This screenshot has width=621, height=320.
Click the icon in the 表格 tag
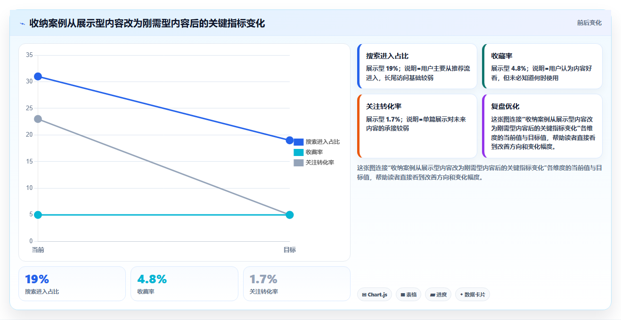click(403, 295)
